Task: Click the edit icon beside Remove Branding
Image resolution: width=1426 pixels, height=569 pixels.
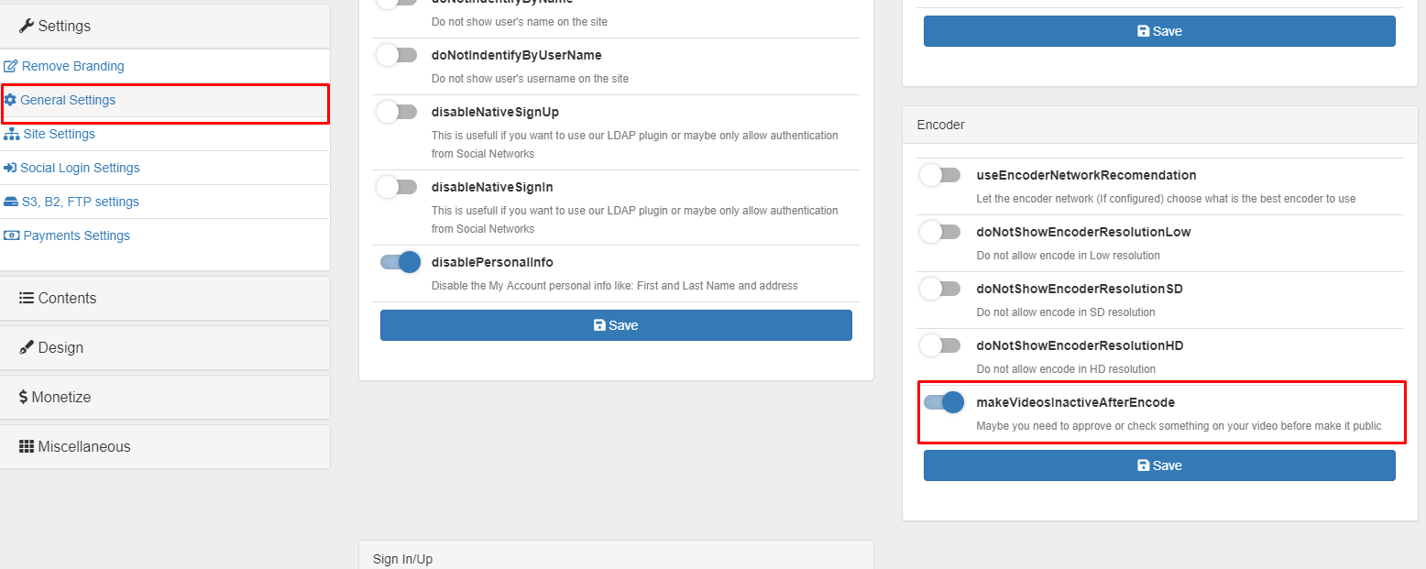Action: pyautogui.click(x=10, y=66)
